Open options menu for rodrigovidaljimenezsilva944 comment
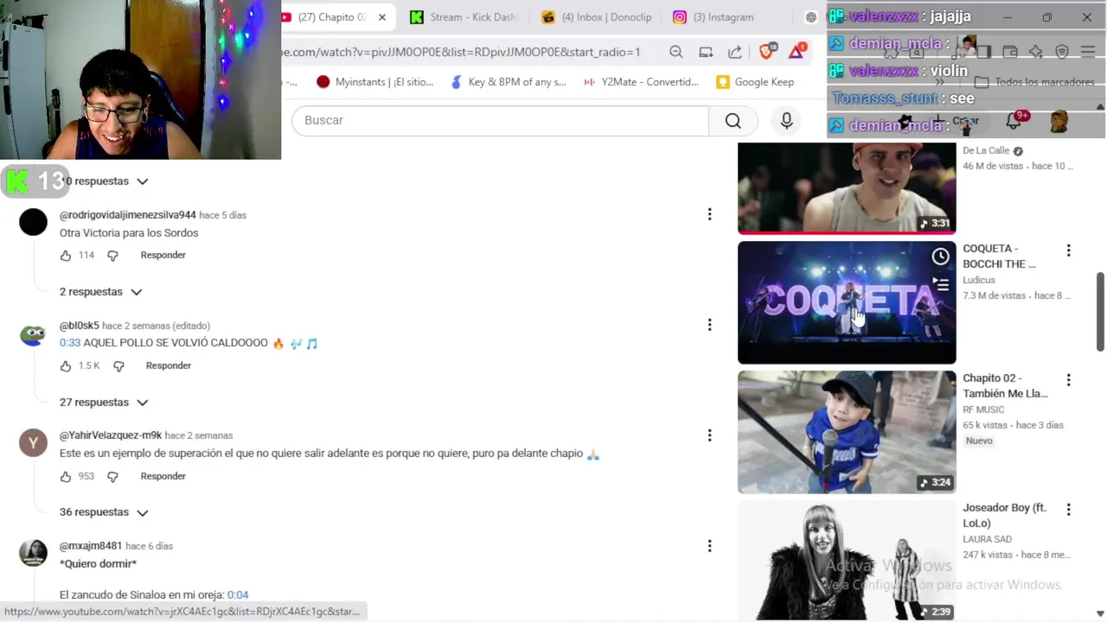The height and width of the screenshot is (622, 1107). click(709, 214)
